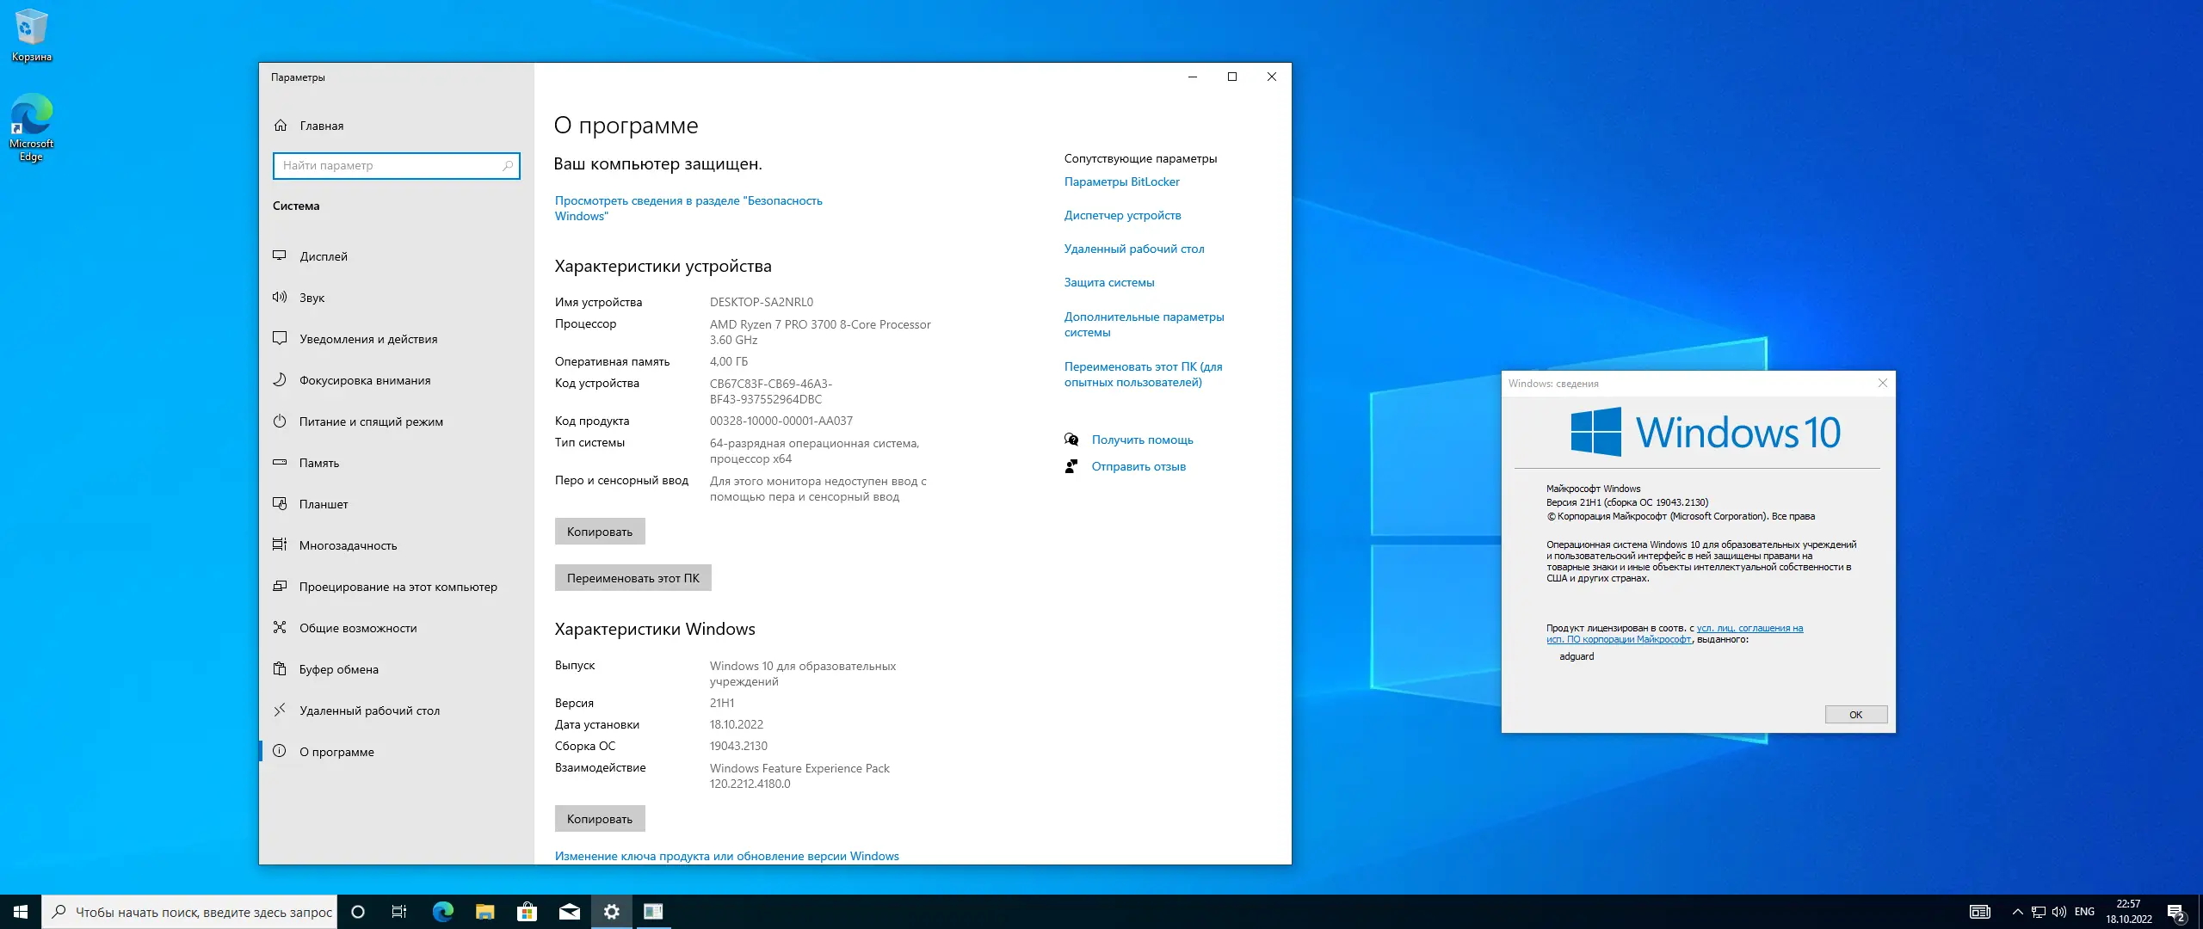The image size is (2203, 929).
Task: Click the Focus assist moon icon
Action: pos(280,379)
